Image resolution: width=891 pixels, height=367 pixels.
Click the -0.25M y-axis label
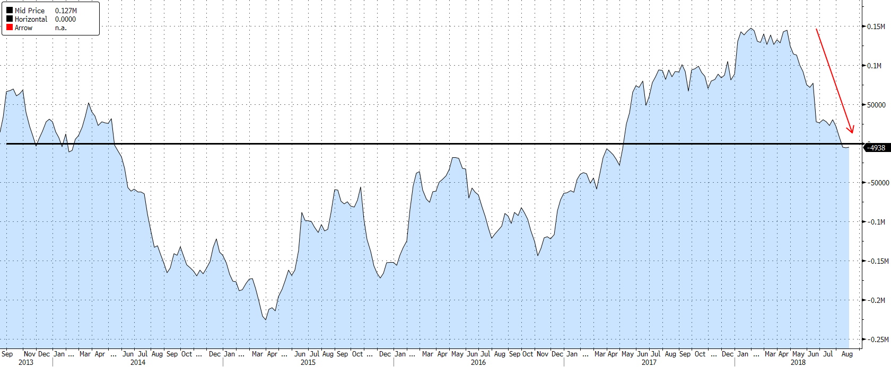(x=878, y=339)
